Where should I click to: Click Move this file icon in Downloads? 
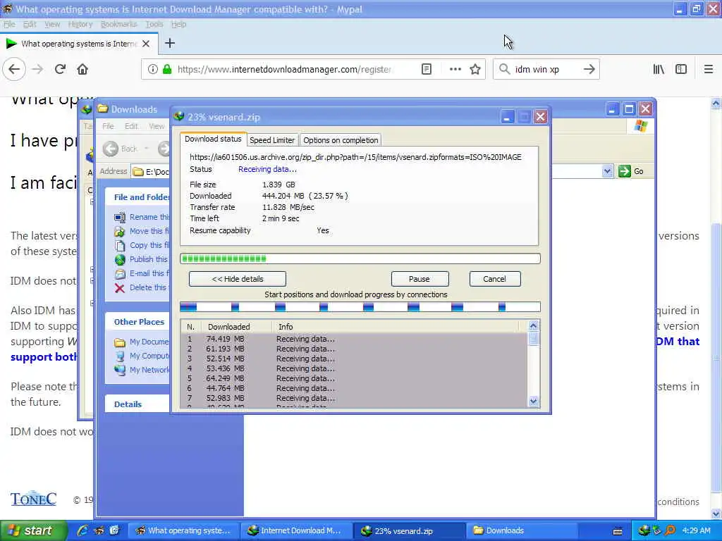[x=120, y=231]
